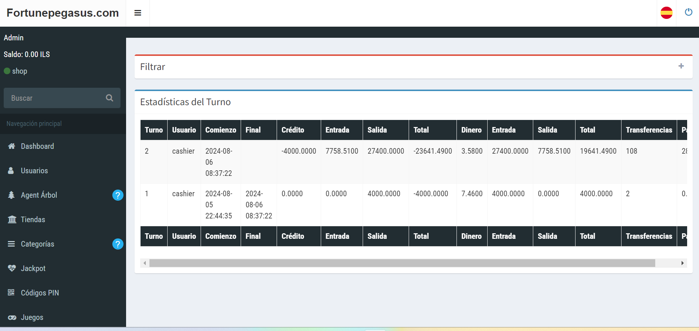699x331 pixels.
Task: Click the Jackpot heartbeat icon
Action: click(x=12, y=268)
